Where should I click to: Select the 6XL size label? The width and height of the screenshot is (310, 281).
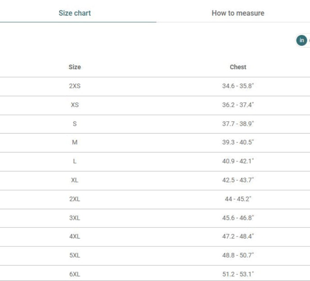pyautogui.click(x=75, y=274)
